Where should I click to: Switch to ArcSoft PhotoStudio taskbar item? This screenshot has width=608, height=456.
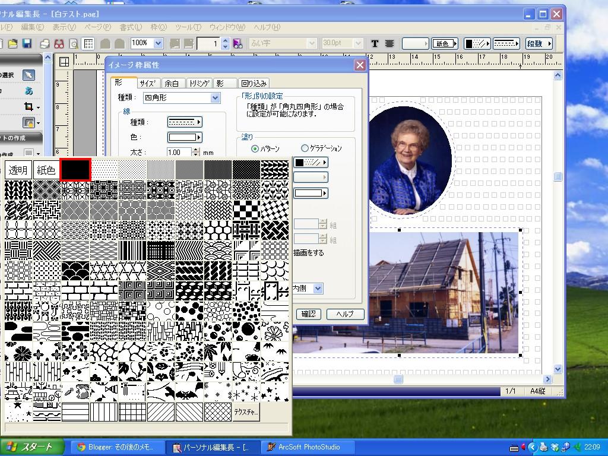click(309, 447)
